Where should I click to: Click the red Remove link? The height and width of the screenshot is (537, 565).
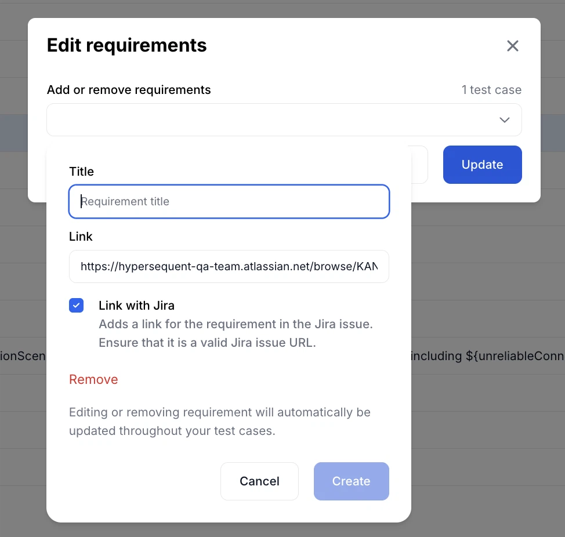pos(93,379)
